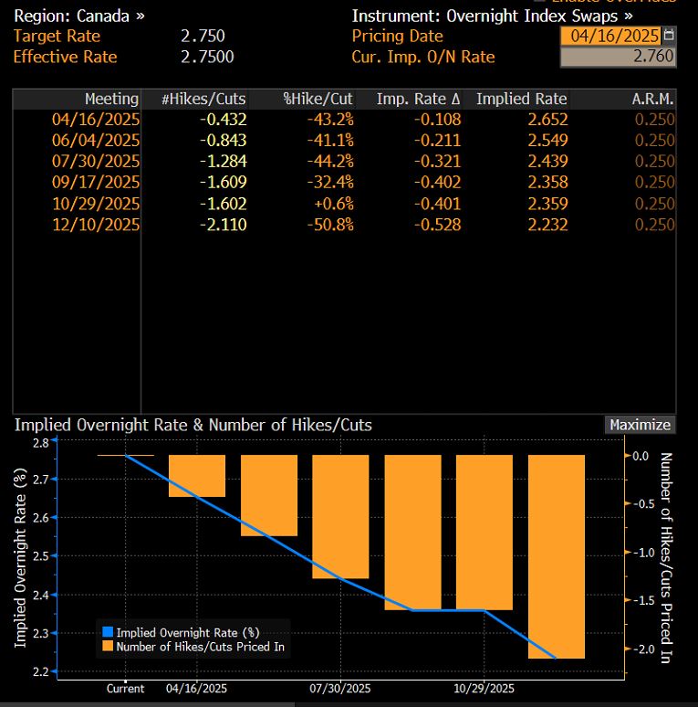This screenshot has width=698, height=707.
Task: Select the 10/29/2025 meeting row date
Action: coord(96,204)
